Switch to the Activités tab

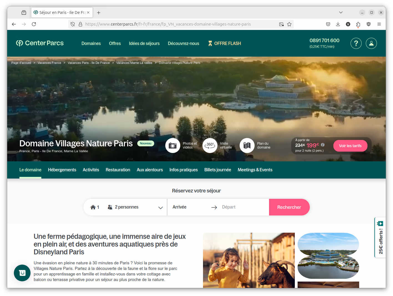[x=91, y=170]
